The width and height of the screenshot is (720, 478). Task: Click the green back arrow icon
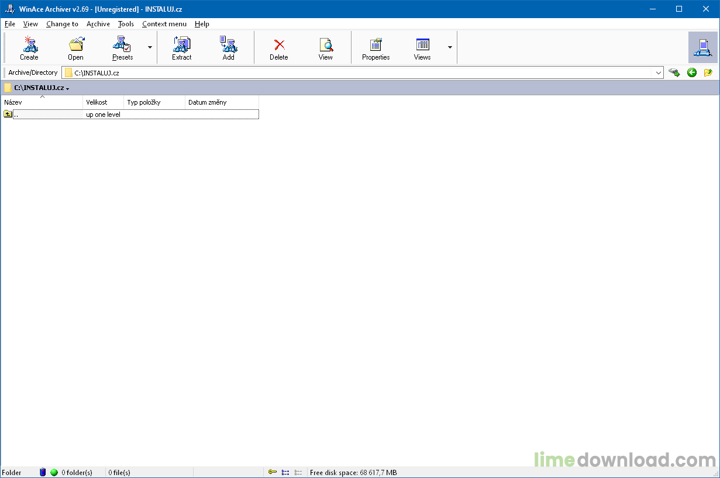coord(692,72)
